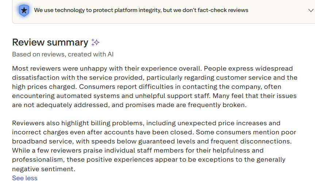Expand the platform integrity notice chevron
This screenshot has height=189, width=315.
[x=311, y=10]
